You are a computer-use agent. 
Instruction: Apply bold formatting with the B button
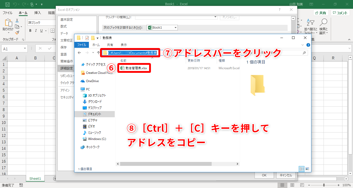point(30,31)
